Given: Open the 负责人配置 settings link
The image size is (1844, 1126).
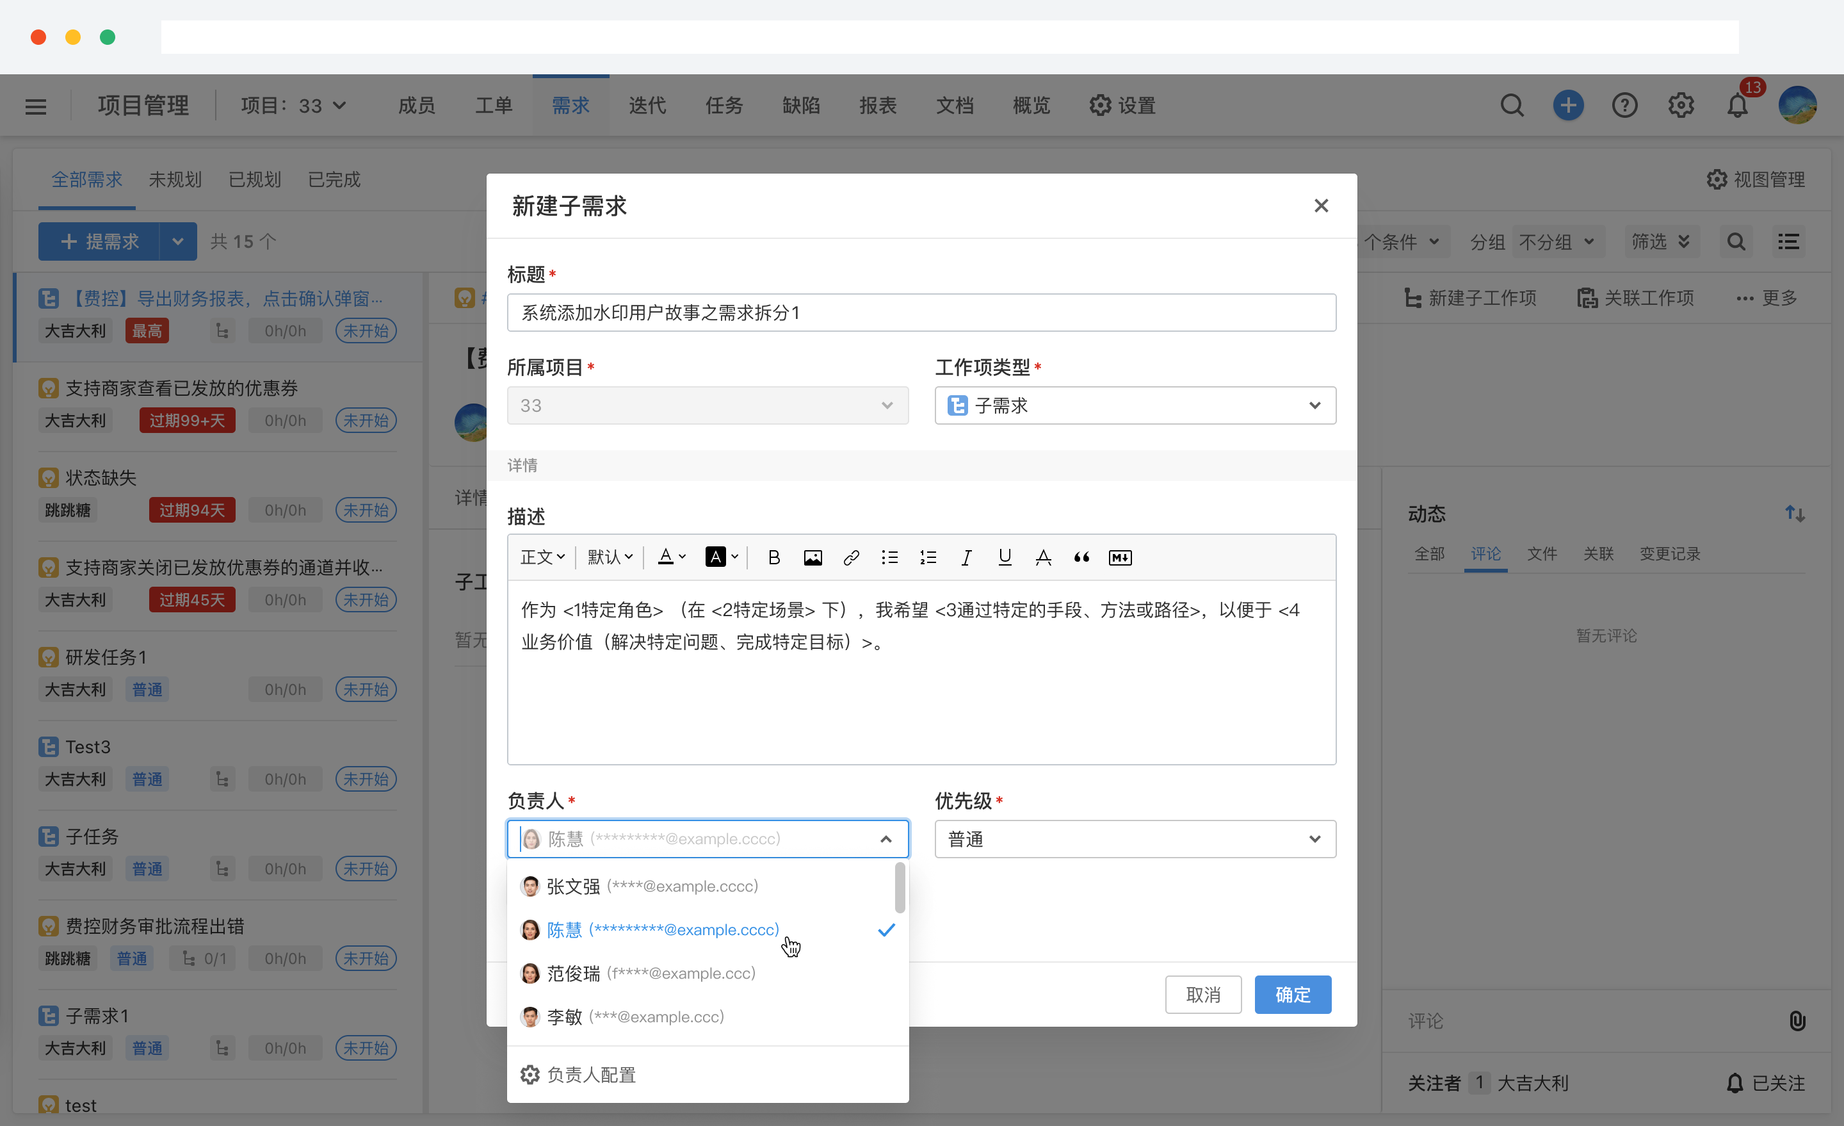Looking at the screenshot, I should 591,1074.
